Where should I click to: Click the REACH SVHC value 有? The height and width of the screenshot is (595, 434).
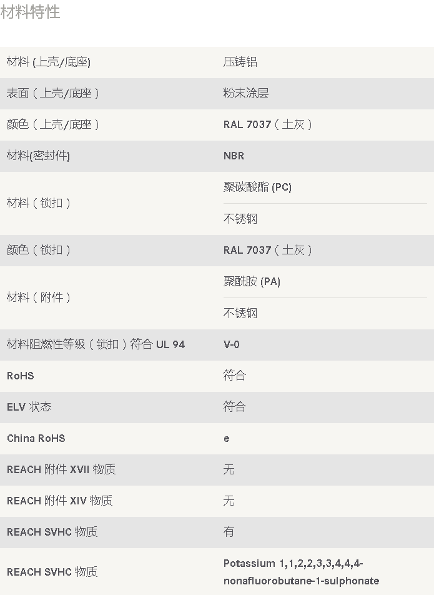[229, 532]
